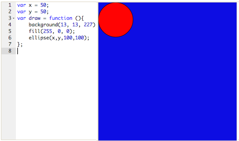Viewport: 239px width, 141px height.
Task: Click gutter line number 7
Action: pyautogui.click(x=10, y=44)
